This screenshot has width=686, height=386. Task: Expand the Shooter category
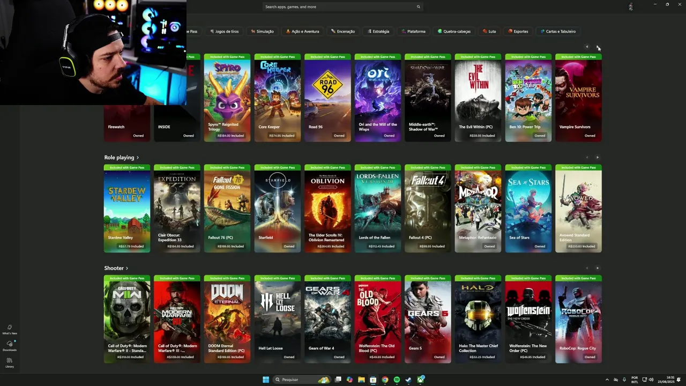click(x=116, y=268)
